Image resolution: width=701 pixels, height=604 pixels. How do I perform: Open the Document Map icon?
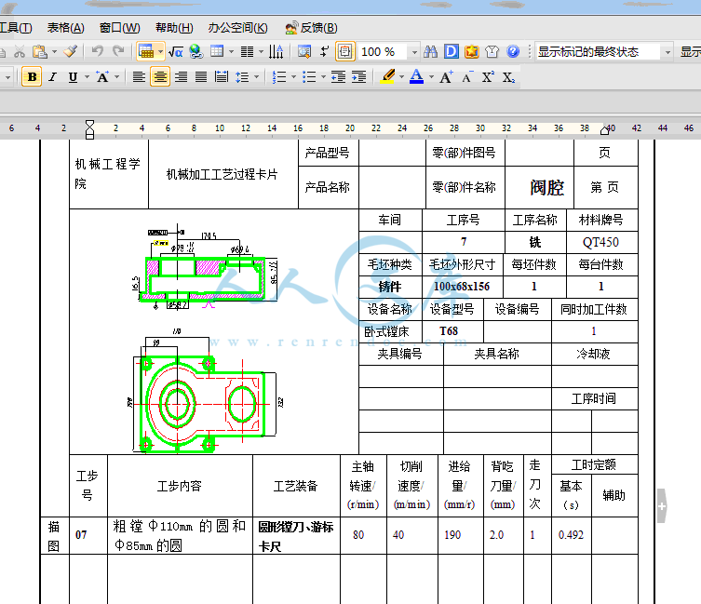point(304,52)
